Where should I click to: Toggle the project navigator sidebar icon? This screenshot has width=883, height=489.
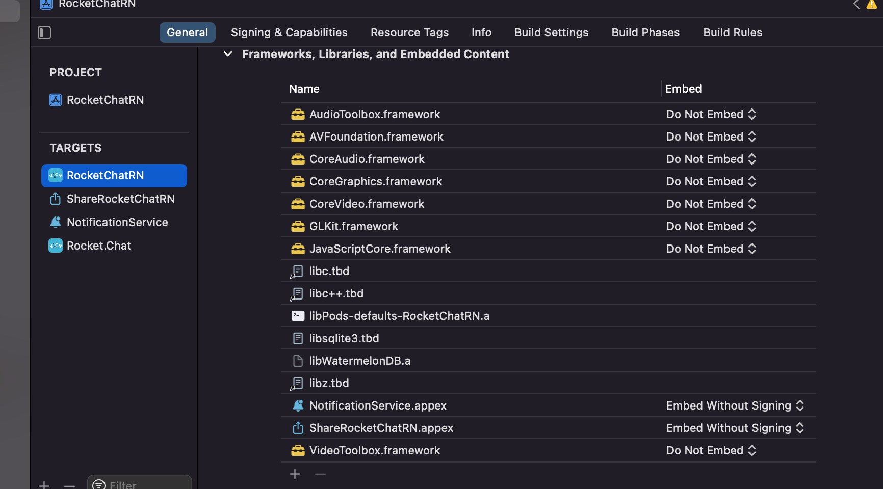pyautogui.click(x=44, y=33)
